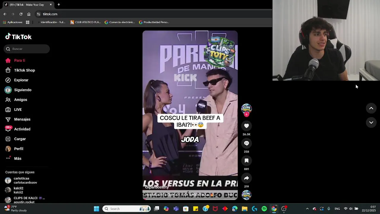Expand the video description with más
Screen dimensions: 380x214
230,195
